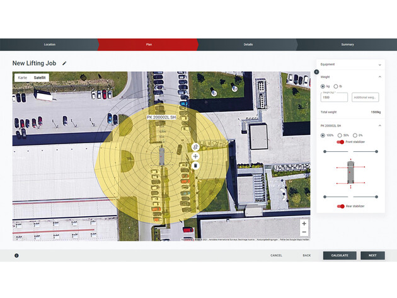Click the pencil icon to rename job

pos(64,64)
